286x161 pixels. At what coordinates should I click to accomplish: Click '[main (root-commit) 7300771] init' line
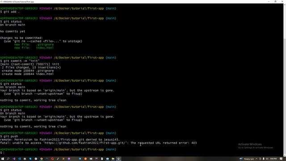pos(29,64)
